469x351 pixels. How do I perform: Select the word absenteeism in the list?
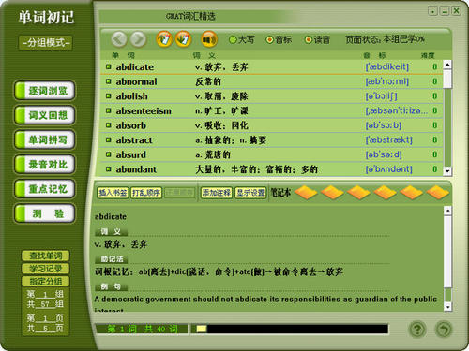click(144, 110)
